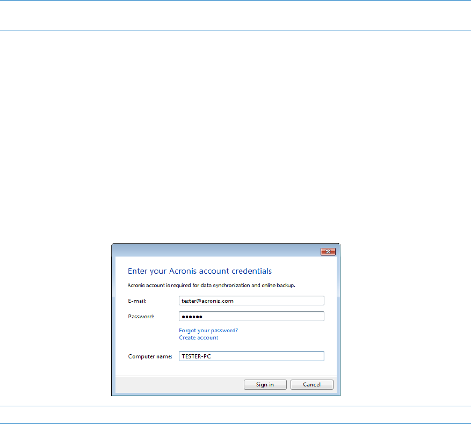Select the Computer name field

(251, 356)
